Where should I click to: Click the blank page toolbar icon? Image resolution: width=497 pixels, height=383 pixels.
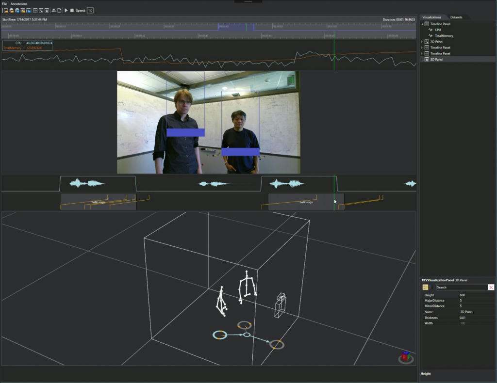[59, 10]
